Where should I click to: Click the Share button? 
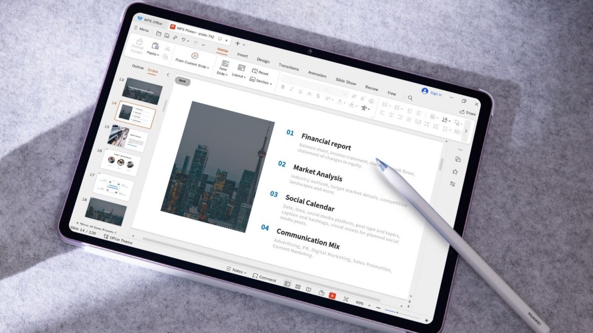coord(467,113)
